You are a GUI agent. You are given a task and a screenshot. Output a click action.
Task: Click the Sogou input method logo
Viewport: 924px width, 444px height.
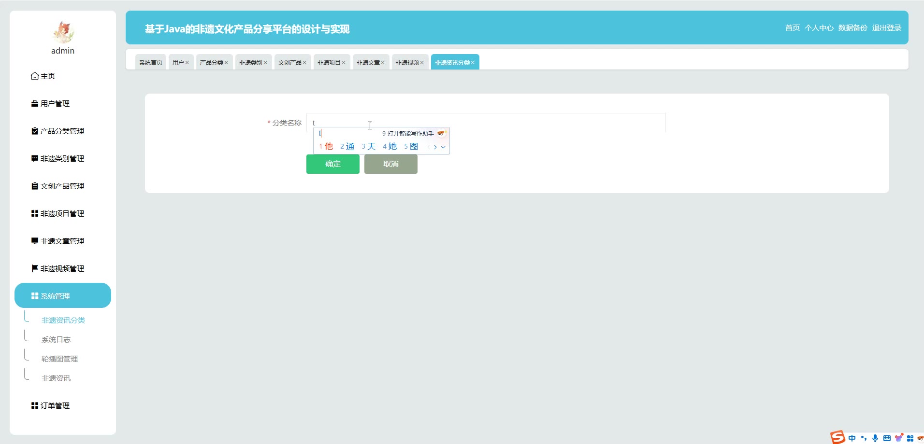(837, 437)
